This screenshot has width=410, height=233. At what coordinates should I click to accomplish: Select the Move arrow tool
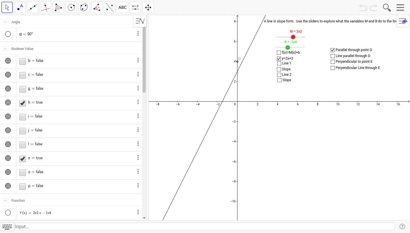pos(7,7)
